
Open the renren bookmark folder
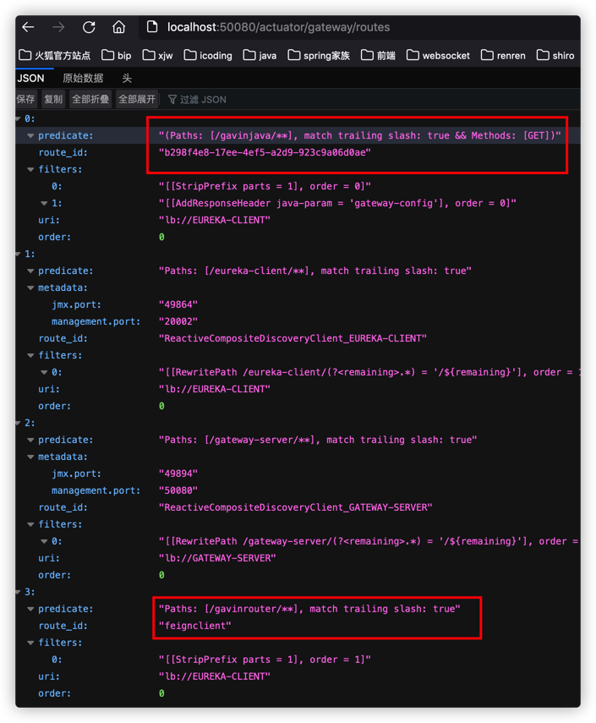(503, 55)
